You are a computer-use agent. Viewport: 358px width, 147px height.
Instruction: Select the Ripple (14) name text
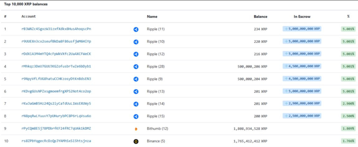(x=156, y=104)
